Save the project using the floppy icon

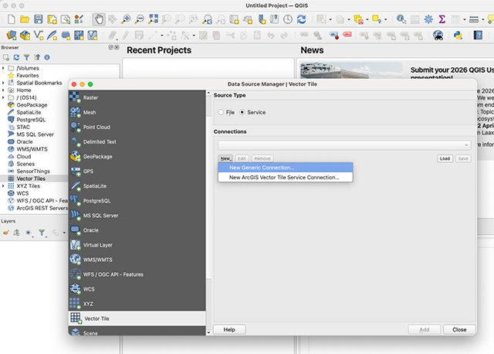pyautogui.click(x=39, y=19)
